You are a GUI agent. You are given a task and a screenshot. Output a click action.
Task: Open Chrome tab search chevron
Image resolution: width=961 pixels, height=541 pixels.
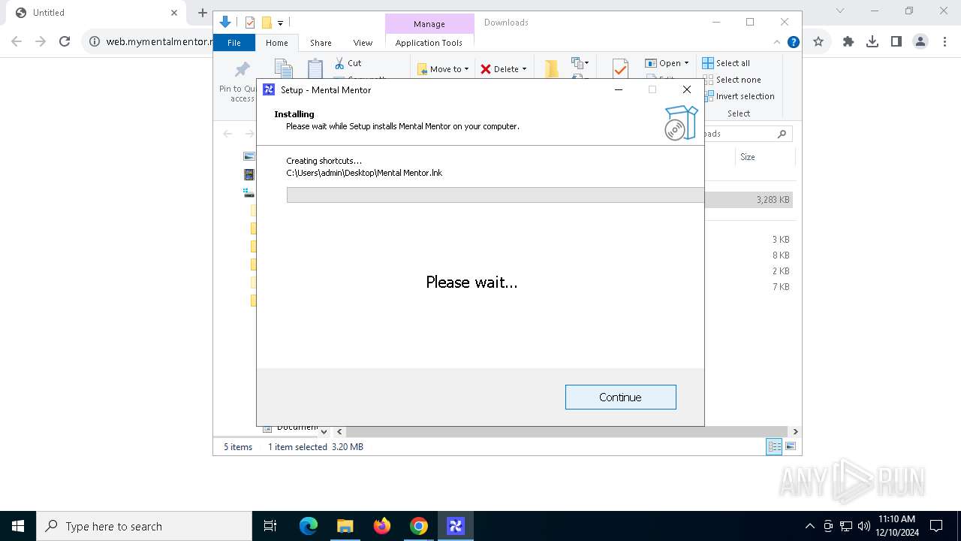click(840, 11)
